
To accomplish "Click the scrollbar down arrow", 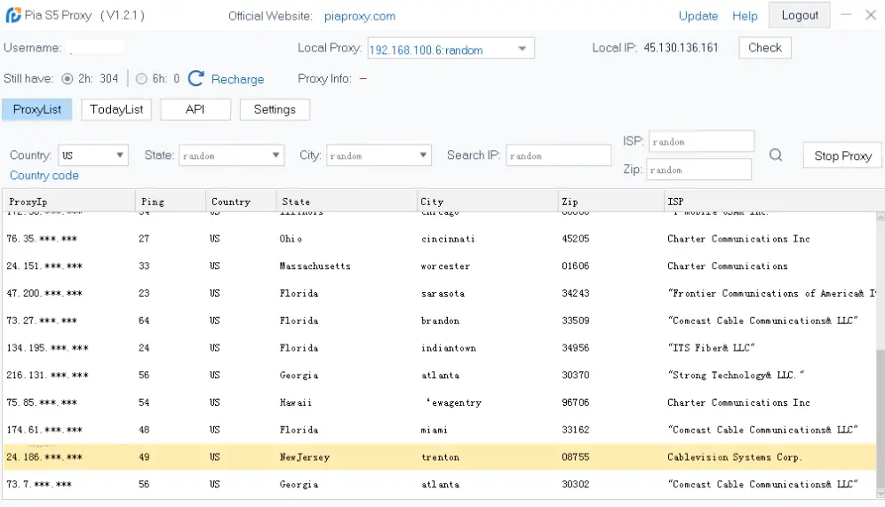I will [x=880, y=494].
